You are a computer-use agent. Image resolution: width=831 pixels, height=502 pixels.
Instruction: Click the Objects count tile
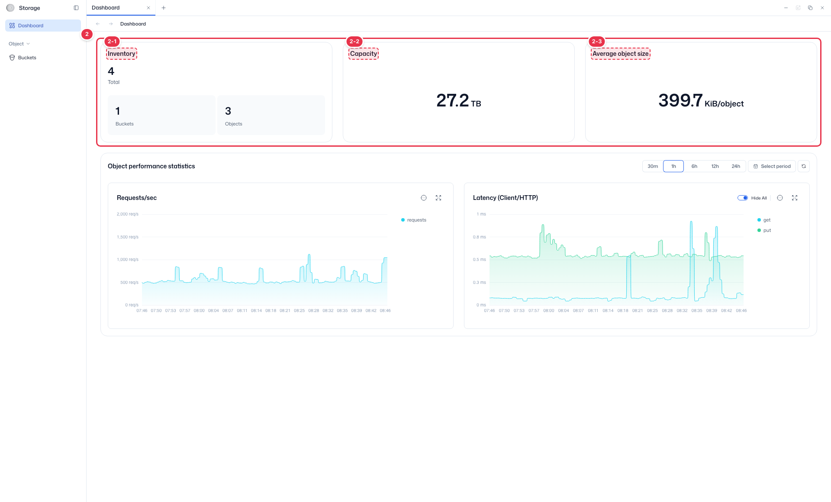[x=271, y=115]
